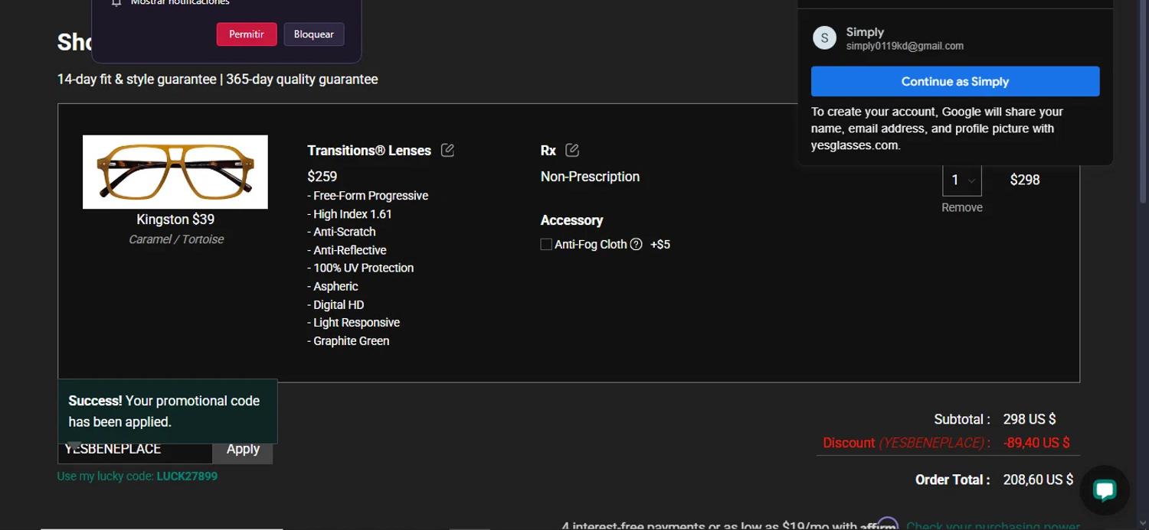Image resolution: width=1149 pixels, height=530 pixels.
Task: Click the Anti-Reflective feature text
Action: (347, 250)
